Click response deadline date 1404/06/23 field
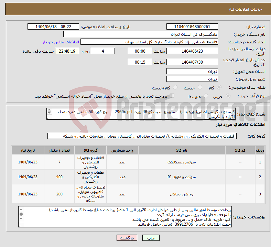Screen dimensions: 271x247 pos(192,51)
